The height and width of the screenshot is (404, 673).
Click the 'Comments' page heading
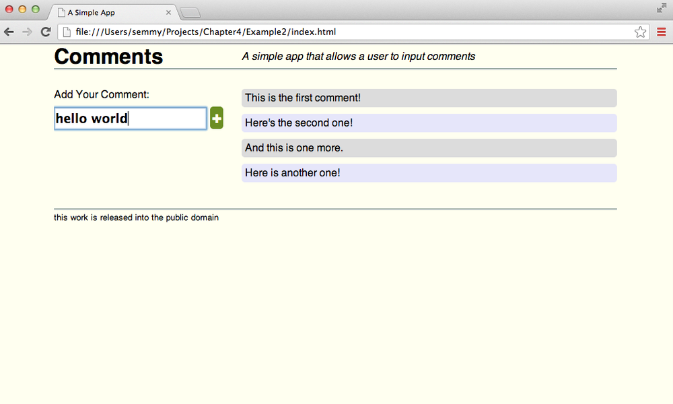click(x=108, y=57)
